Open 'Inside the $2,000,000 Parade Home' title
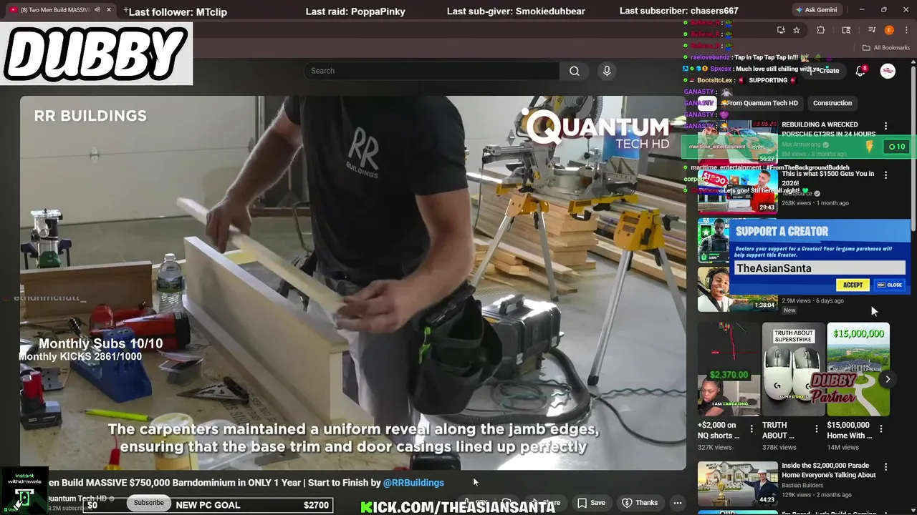 point(829,470)
